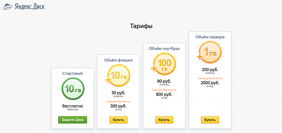Click the 2000 руб. yearly price
The height and width of the screenshot is (133, 282).
pyautogui.click(x=210, y=83)
